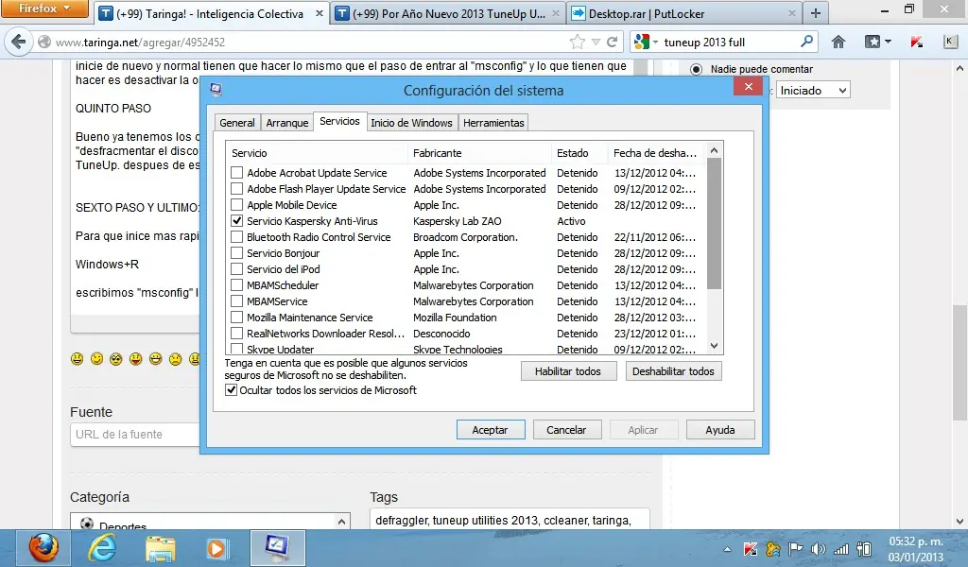The height and width of the screenshot is (567, 968).
Task: Click the Ayuda button
Action: pos(719,430)
